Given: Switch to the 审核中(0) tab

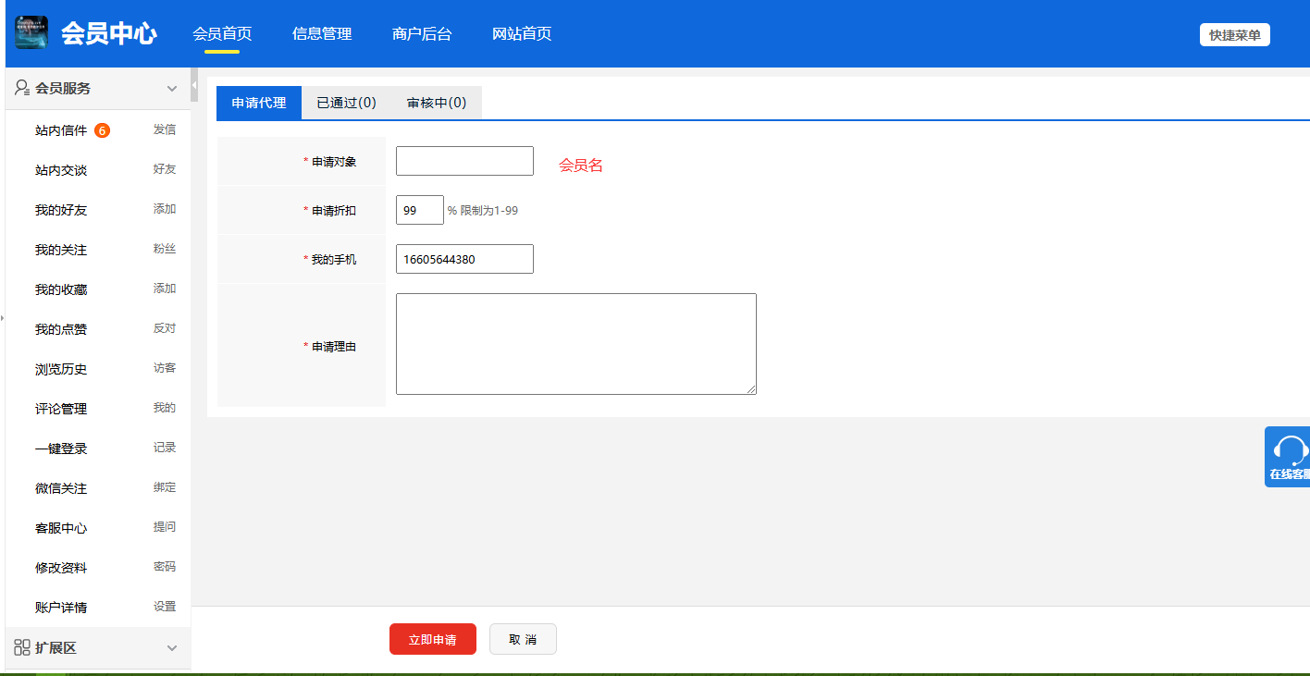Looking at the screenshot, I should click(x=437, y=103).
